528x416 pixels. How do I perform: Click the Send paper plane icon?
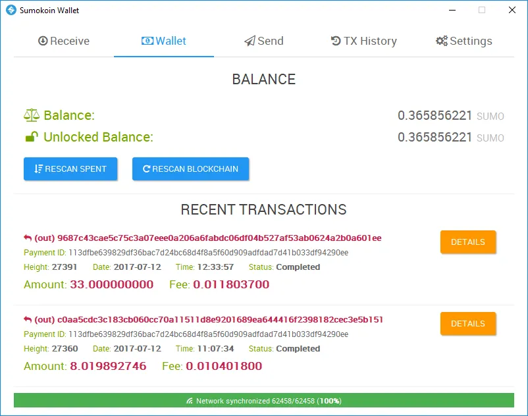(x=250, y=41)
